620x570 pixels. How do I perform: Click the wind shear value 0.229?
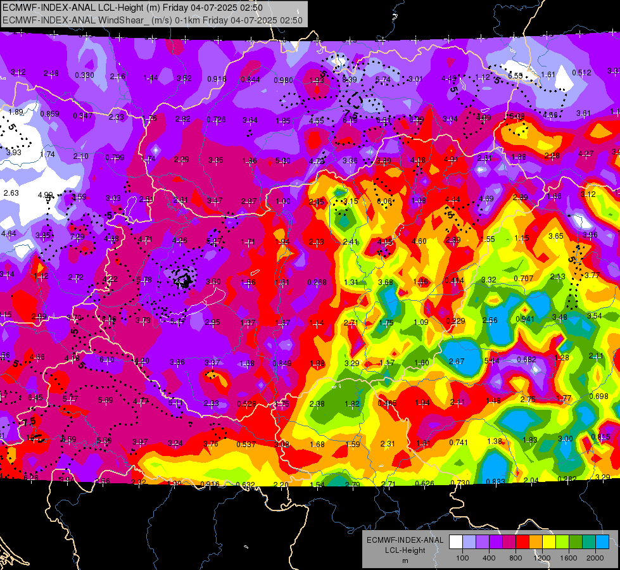[455, 320]
